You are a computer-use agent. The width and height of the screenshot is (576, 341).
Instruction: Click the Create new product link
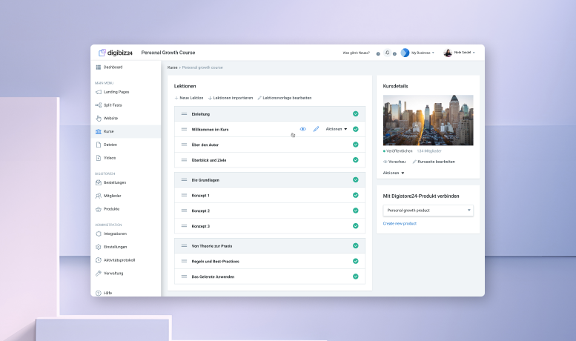pos(400,223)
